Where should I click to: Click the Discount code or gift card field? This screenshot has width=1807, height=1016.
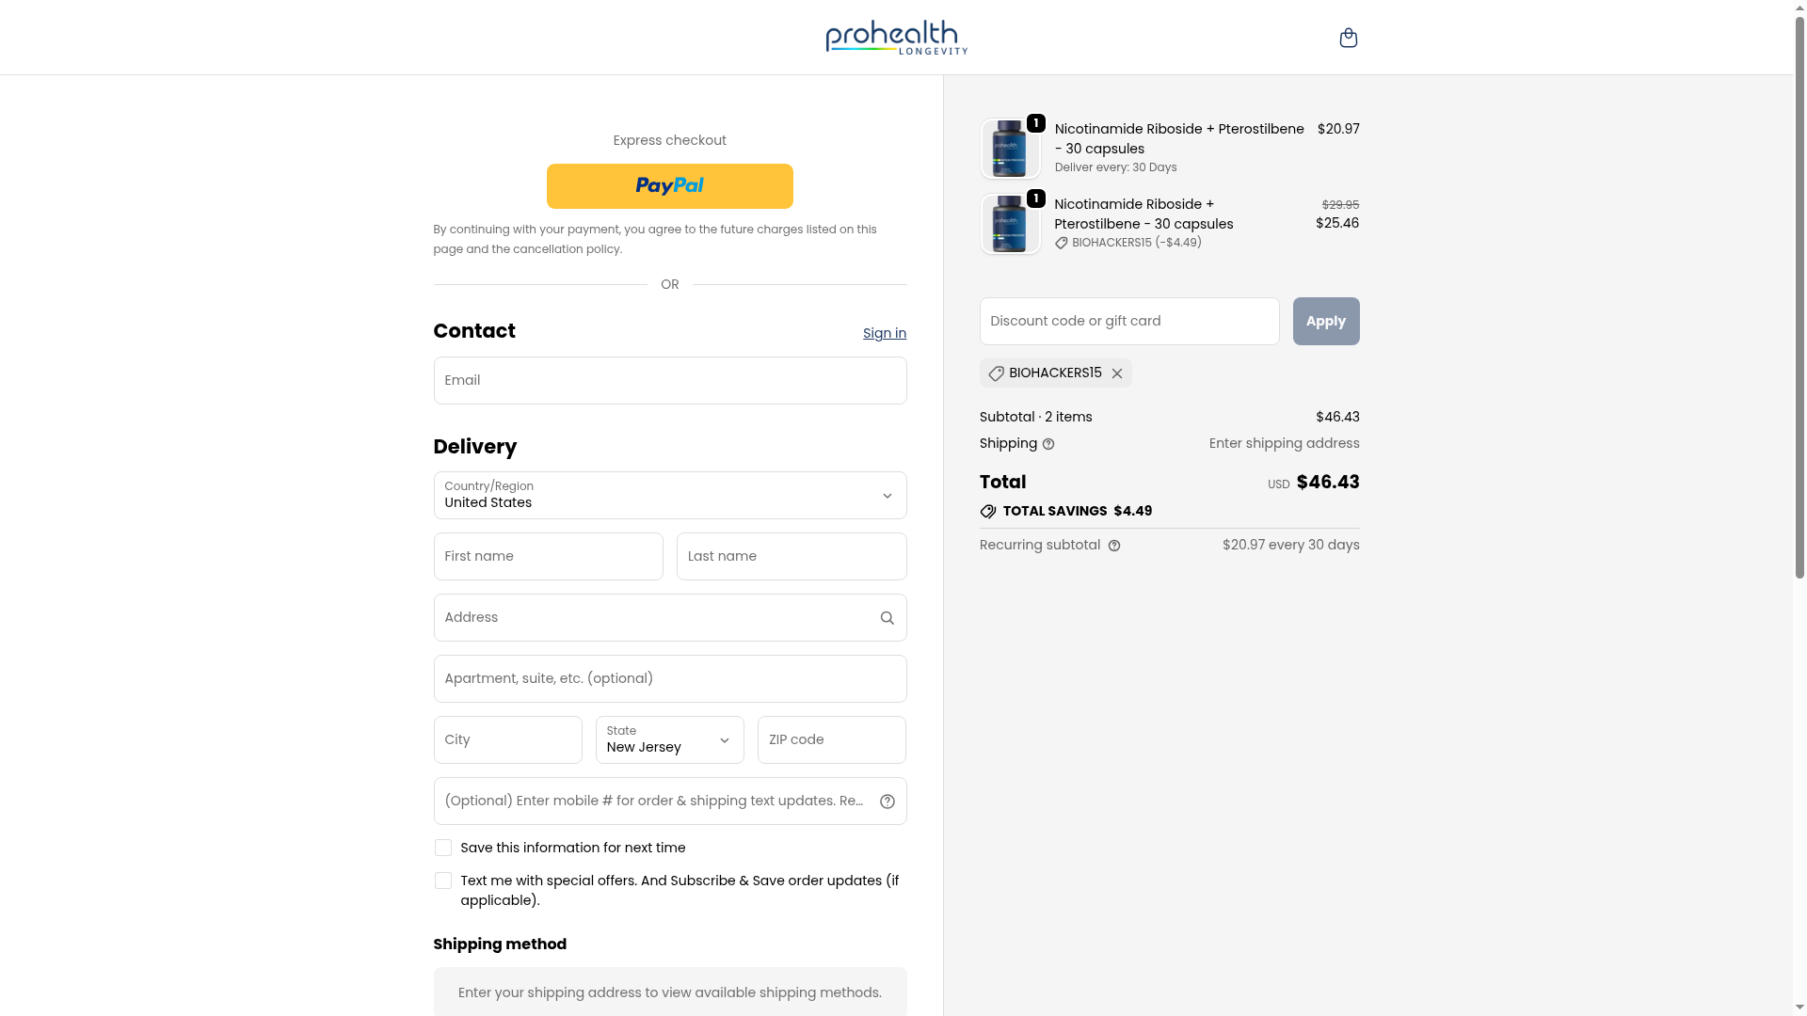(x=1128, y=322)
